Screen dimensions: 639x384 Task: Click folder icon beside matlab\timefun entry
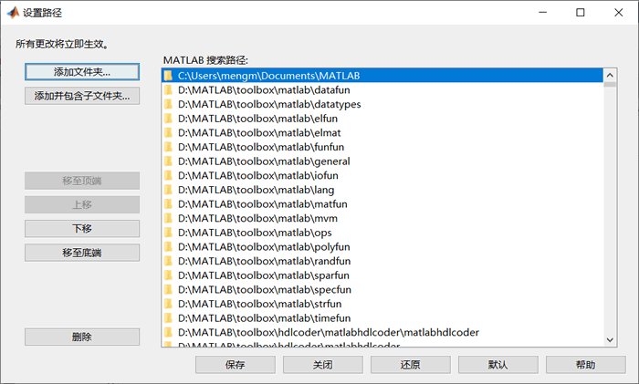pyautogui.click(x=168, y=318)
